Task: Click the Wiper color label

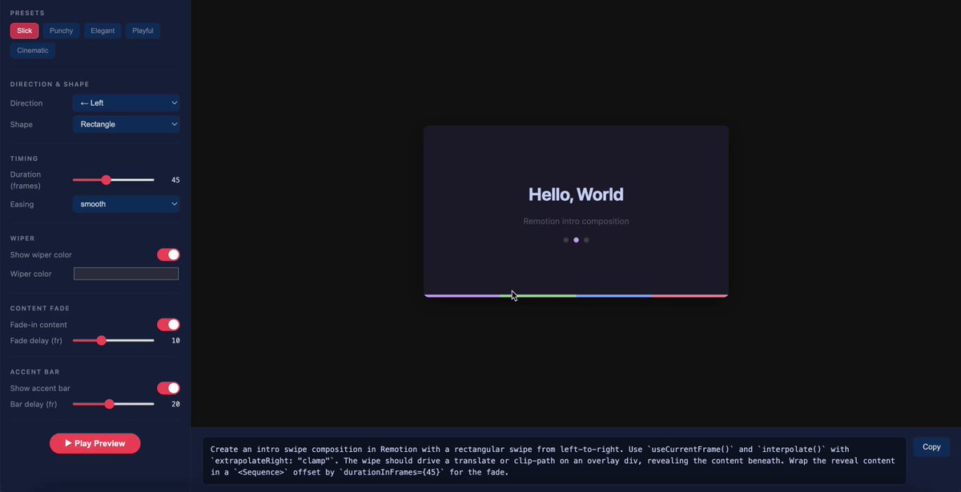Action: click(31, 274)
